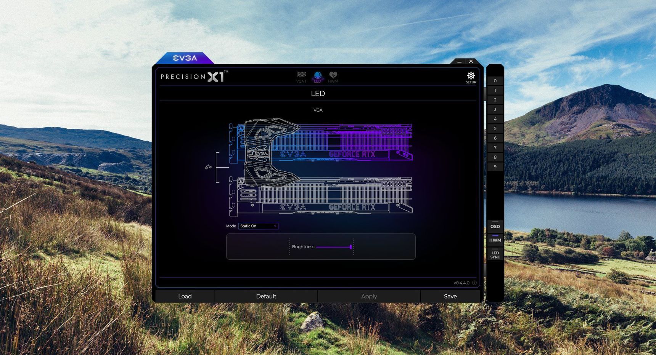Select profile slot 8
Screen dimensions: 656x355
pyautogui.click(x=495, y=157)
